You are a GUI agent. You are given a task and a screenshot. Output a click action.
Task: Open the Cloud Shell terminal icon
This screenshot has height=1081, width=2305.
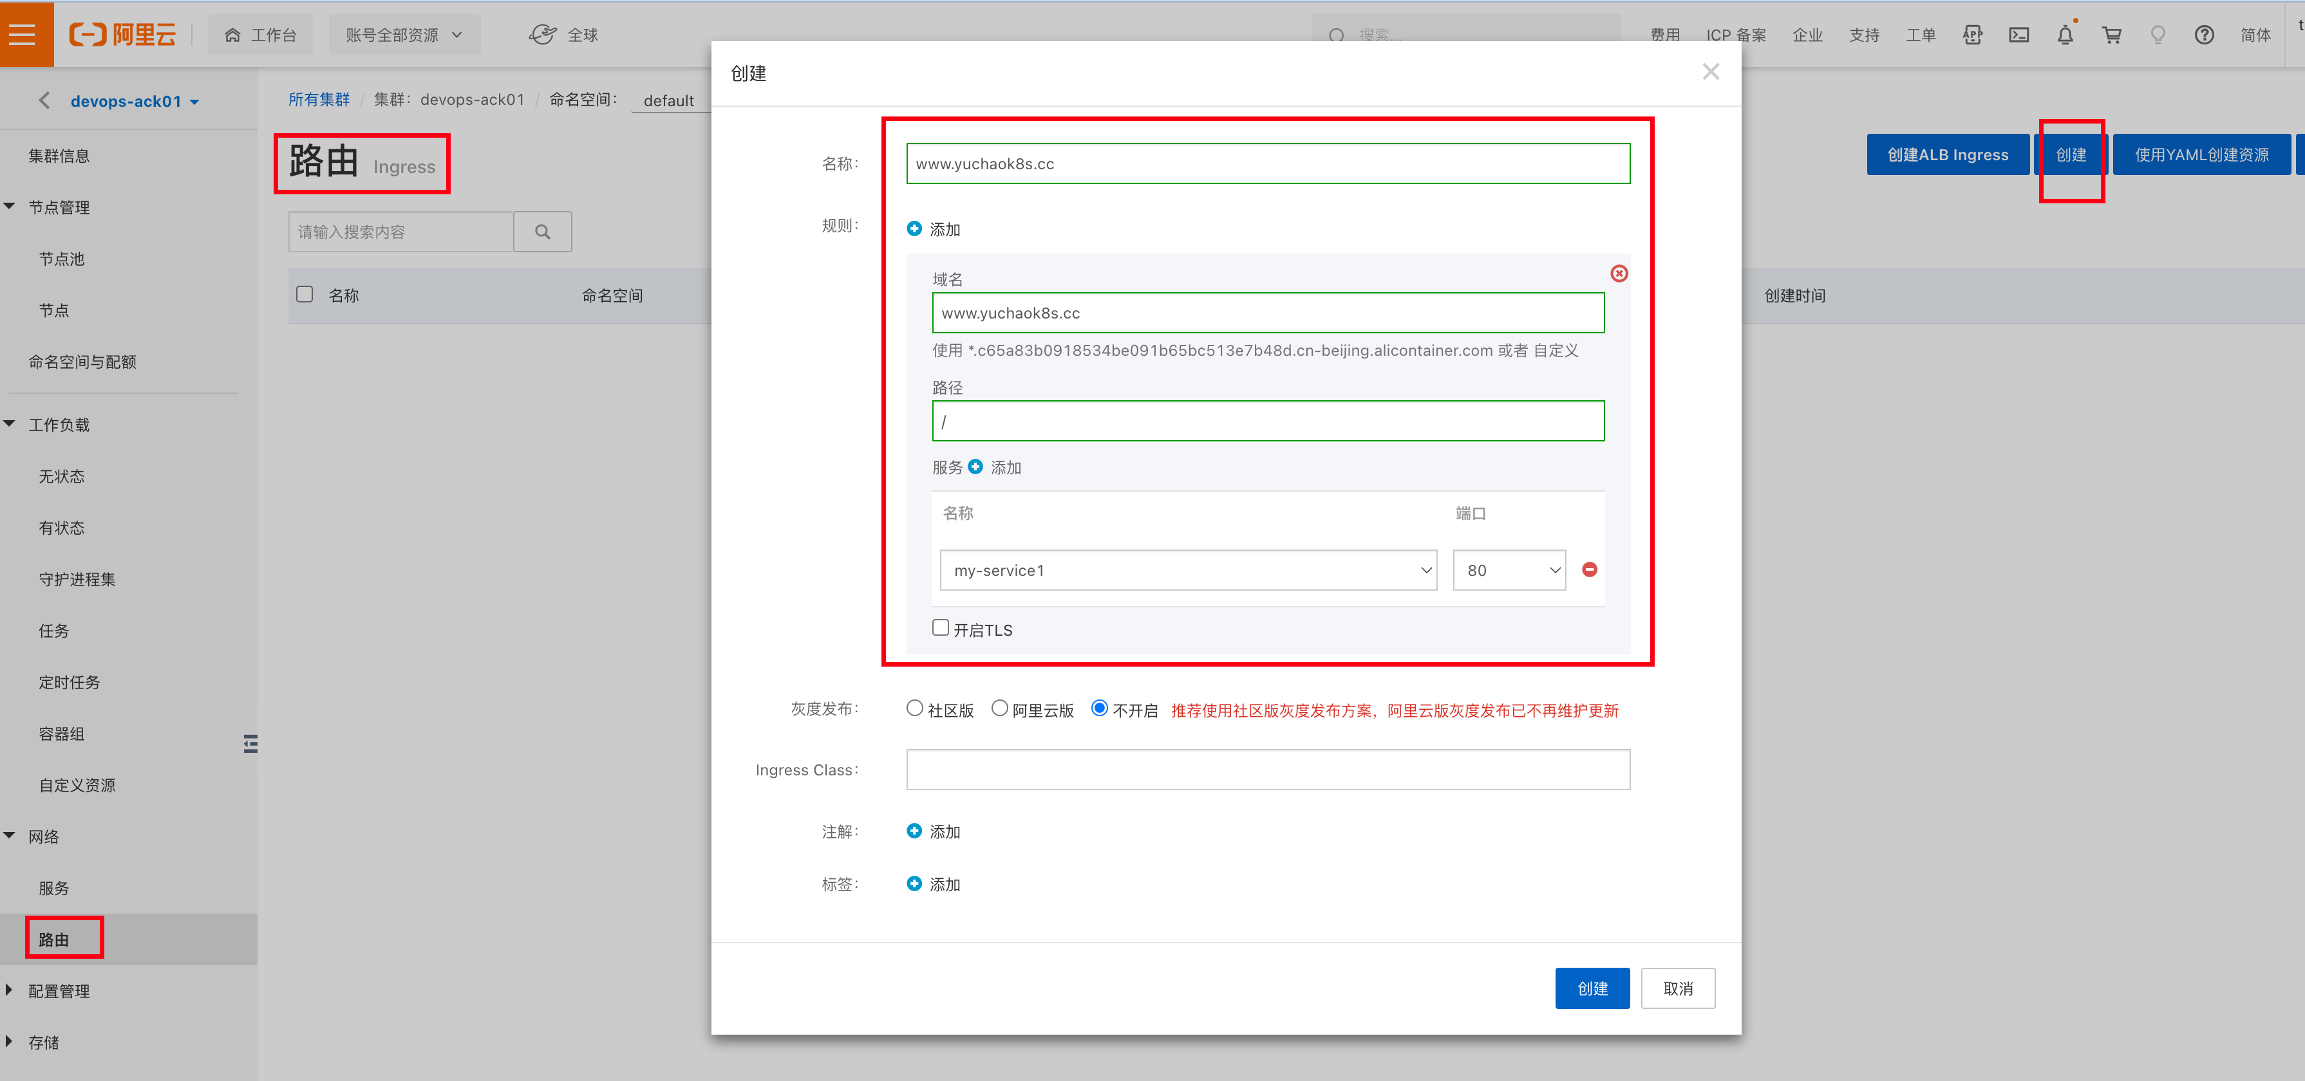pyautogui.click(x=2018, y=35)
